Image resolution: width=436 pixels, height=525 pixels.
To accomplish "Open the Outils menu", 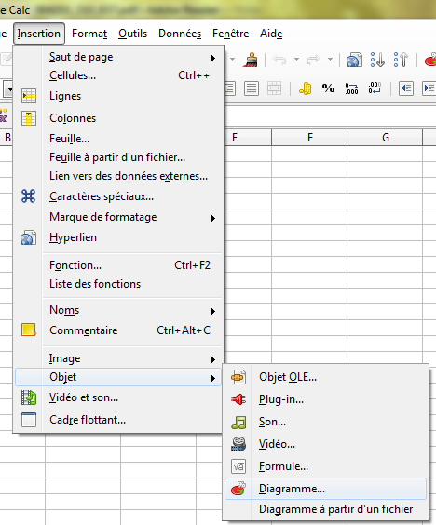I will coord(132,34).
